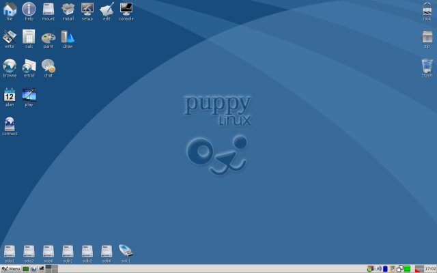Image resolution: width=437 pixels, height=273 pixels.
Task: Open the terminal from taskbar quicklaunch
Action: click(42, 268)
